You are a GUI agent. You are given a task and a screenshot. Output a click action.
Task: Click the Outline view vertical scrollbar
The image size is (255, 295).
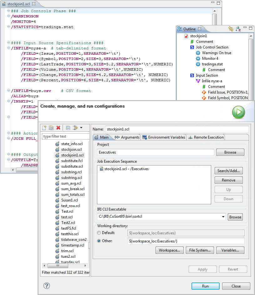(251, 67)
